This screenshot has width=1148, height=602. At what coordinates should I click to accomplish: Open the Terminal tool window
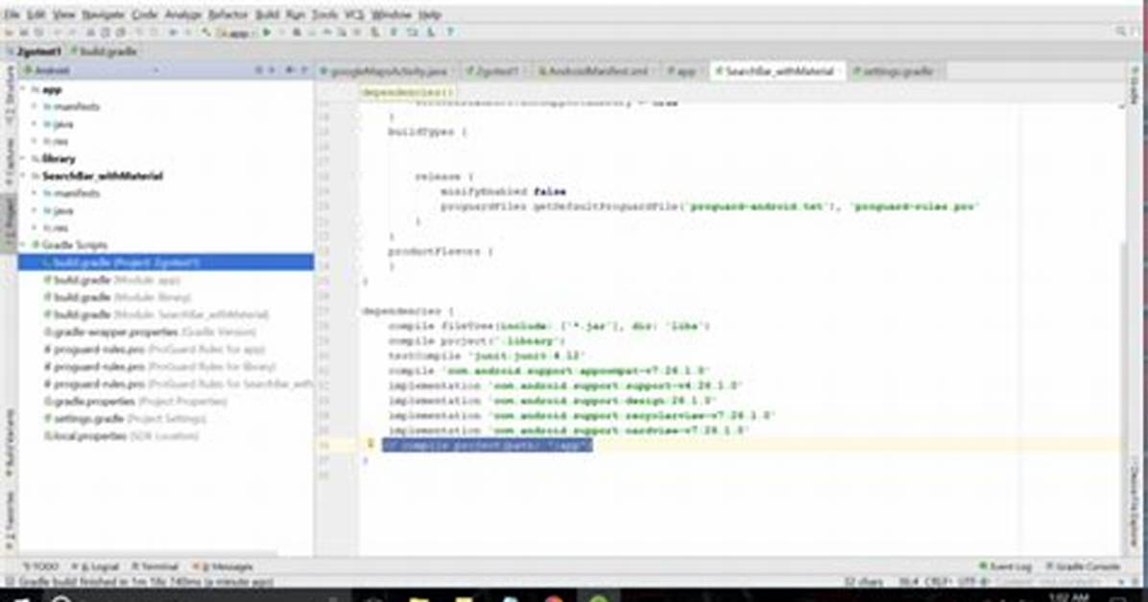click(155, 567)
